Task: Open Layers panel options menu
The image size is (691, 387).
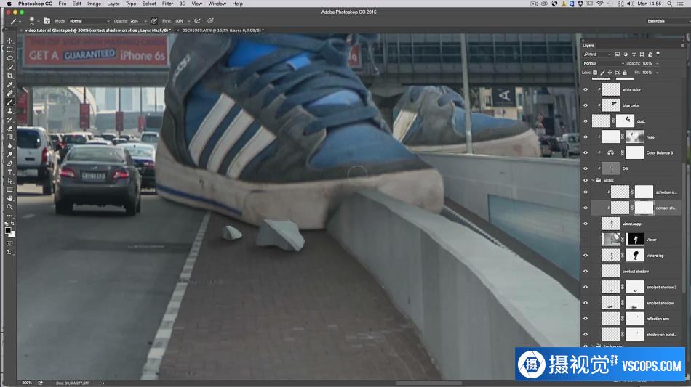Action: pos(682,45)
